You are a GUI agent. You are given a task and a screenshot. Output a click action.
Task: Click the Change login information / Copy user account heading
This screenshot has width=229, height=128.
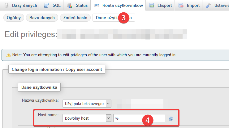pos(57,69)
